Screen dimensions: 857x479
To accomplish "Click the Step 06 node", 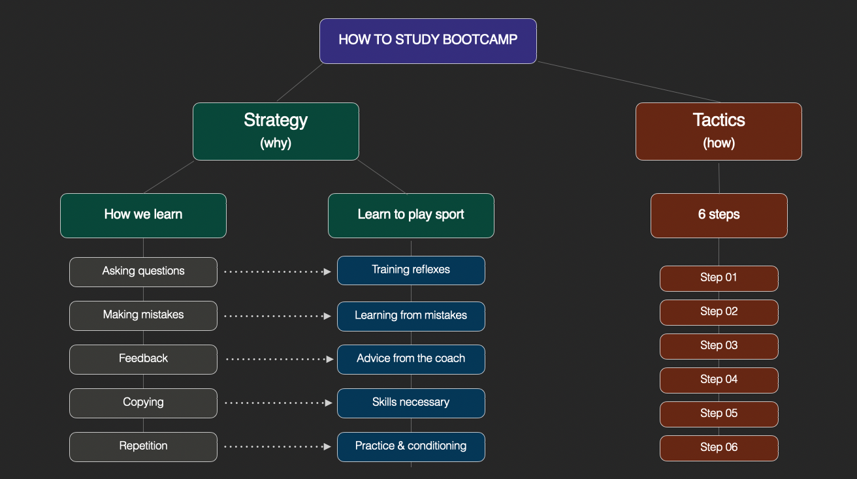I will (x=719, y=448).
